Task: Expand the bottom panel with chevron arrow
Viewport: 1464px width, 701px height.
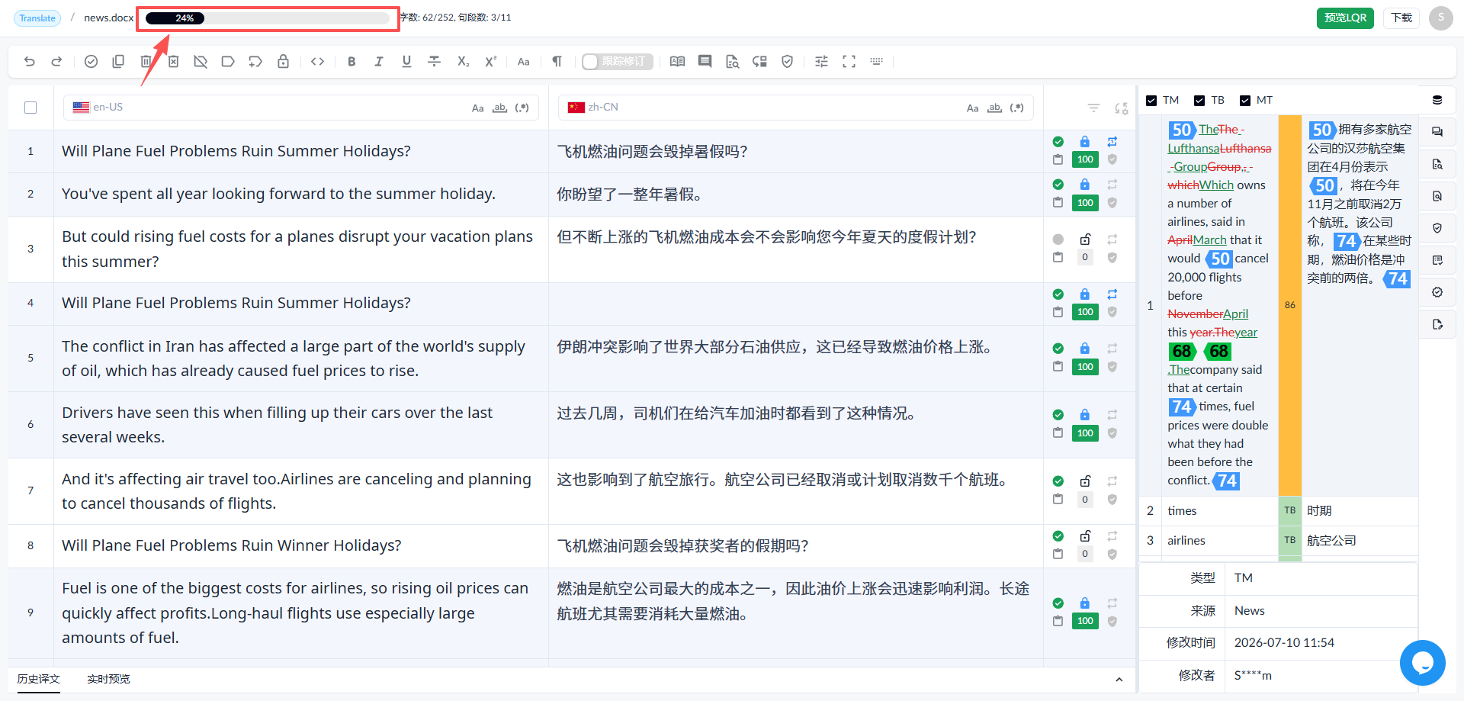Action: point(1119,680)
